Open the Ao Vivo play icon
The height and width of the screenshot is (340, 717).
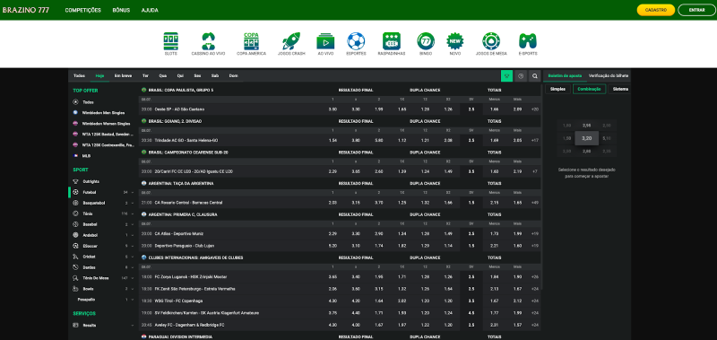pos(325,41)
